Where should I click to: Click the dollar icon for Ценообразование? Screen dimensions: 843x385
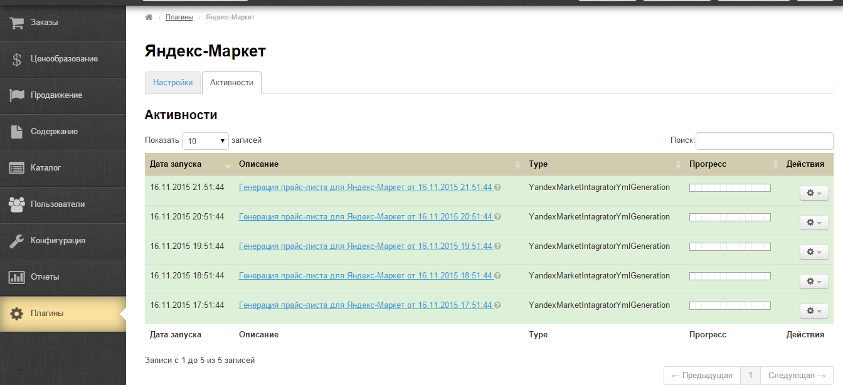(x=17, y=59)
